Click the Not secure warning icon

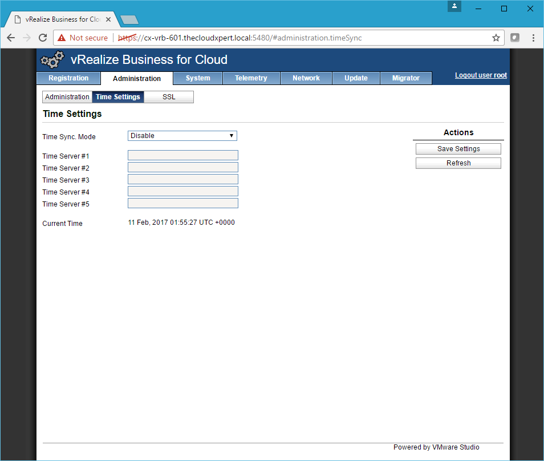coord(62,38)
